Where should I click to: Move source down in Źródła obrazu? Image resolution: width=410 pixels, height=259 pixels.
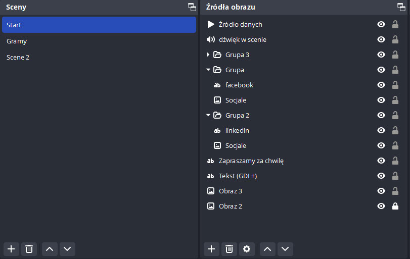(x=285, y=249)
